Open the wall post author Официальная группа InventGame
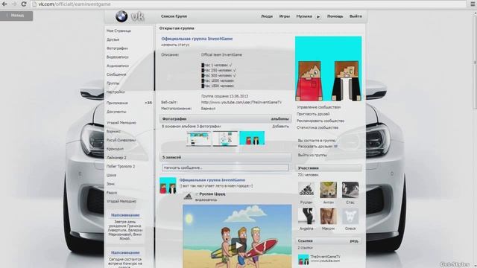 [x=212, y=180]
